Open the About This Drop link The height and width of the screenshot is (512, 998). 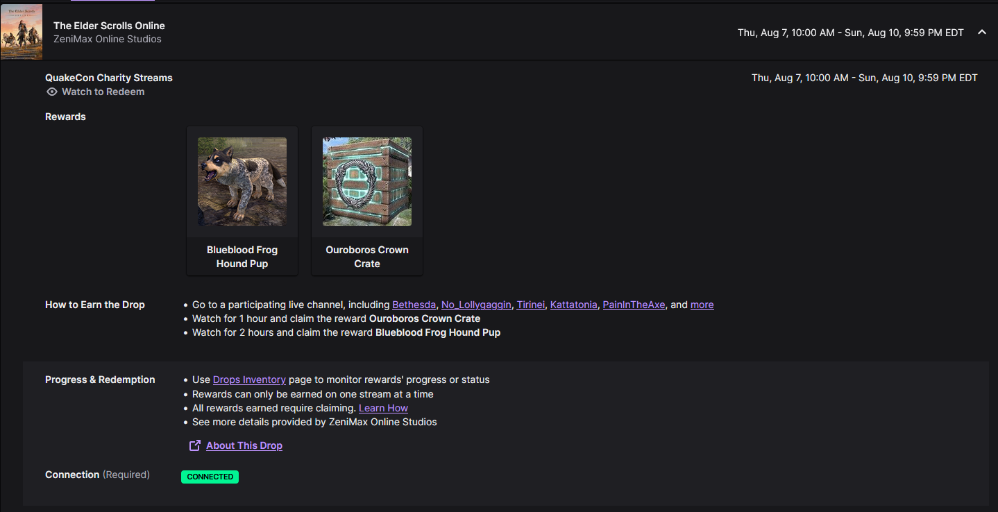244,445
